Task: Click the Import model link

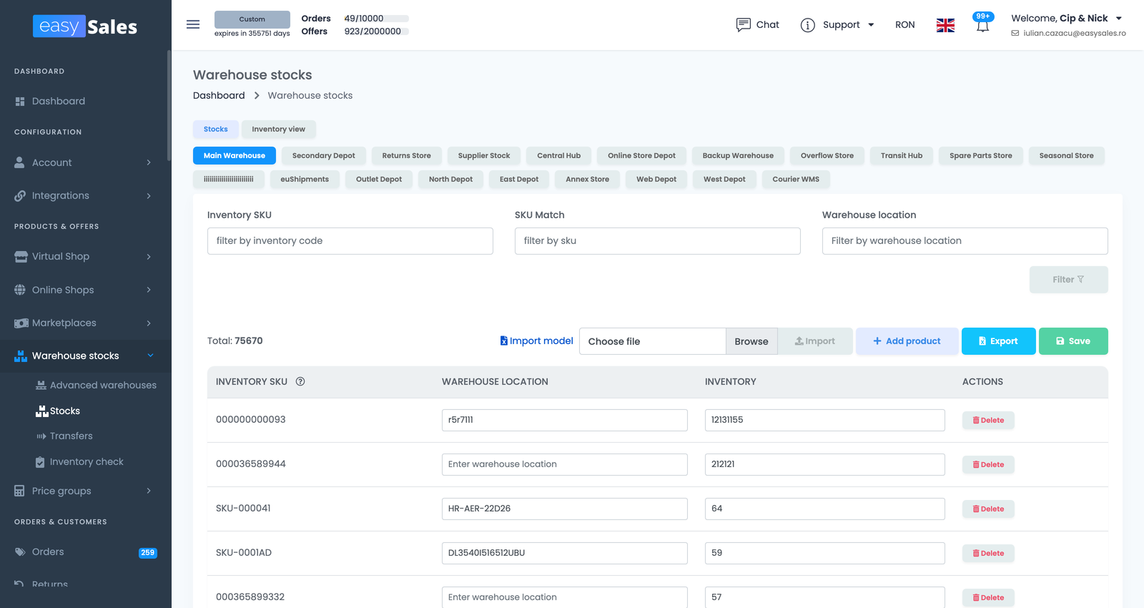Action: tap(536, 341)
